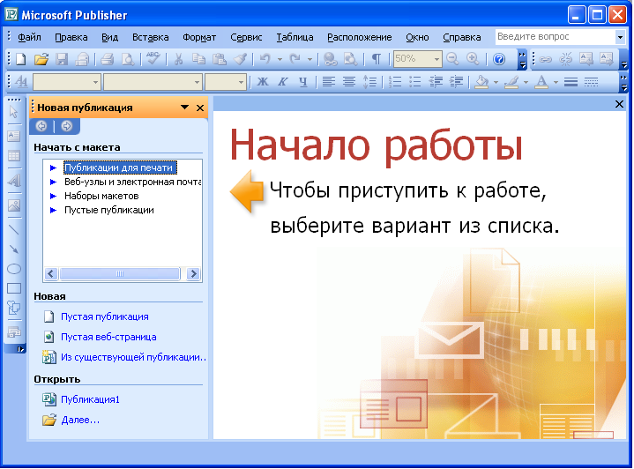
Task: Click the Пустая веб-страница link
Action: tap(108, 337)
